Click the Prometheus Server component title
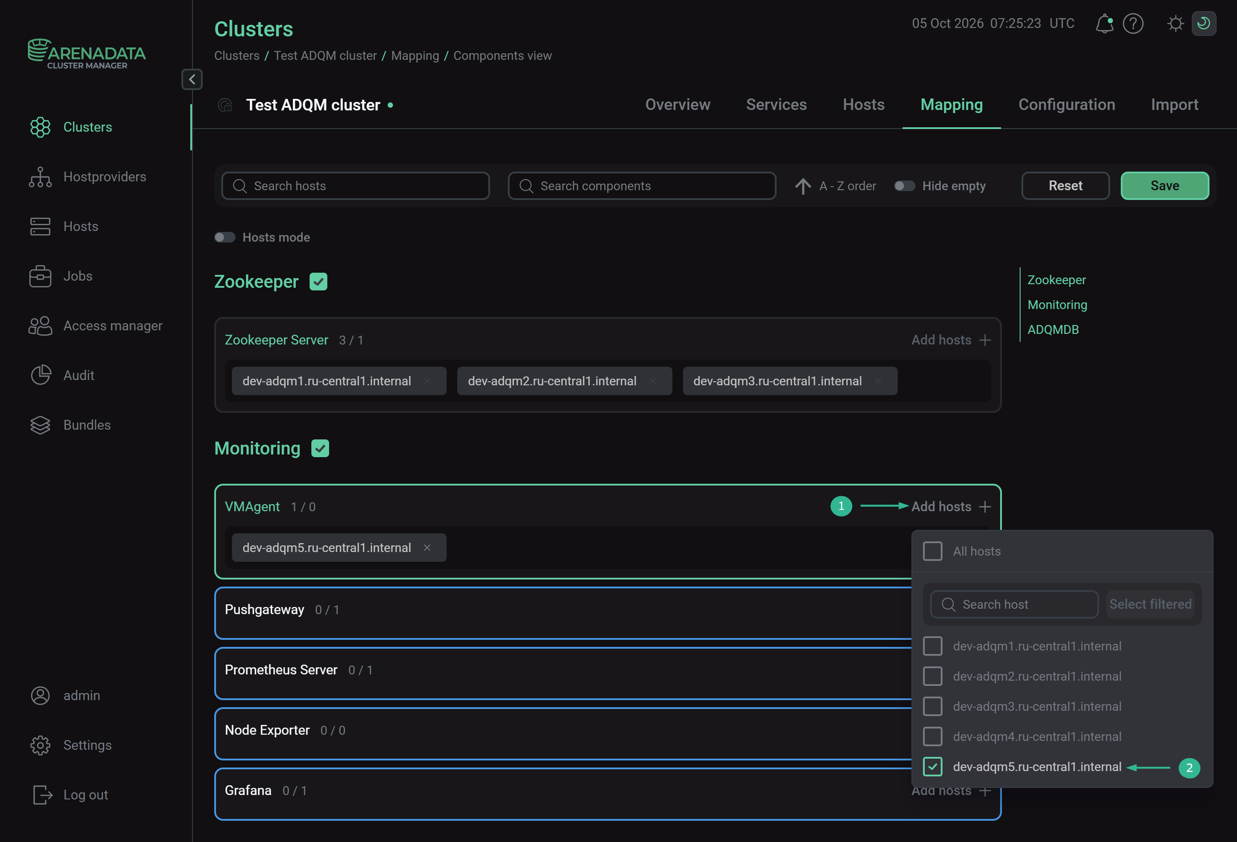Viewport: 1237px width, 842px height. click(x=281, y=670)
